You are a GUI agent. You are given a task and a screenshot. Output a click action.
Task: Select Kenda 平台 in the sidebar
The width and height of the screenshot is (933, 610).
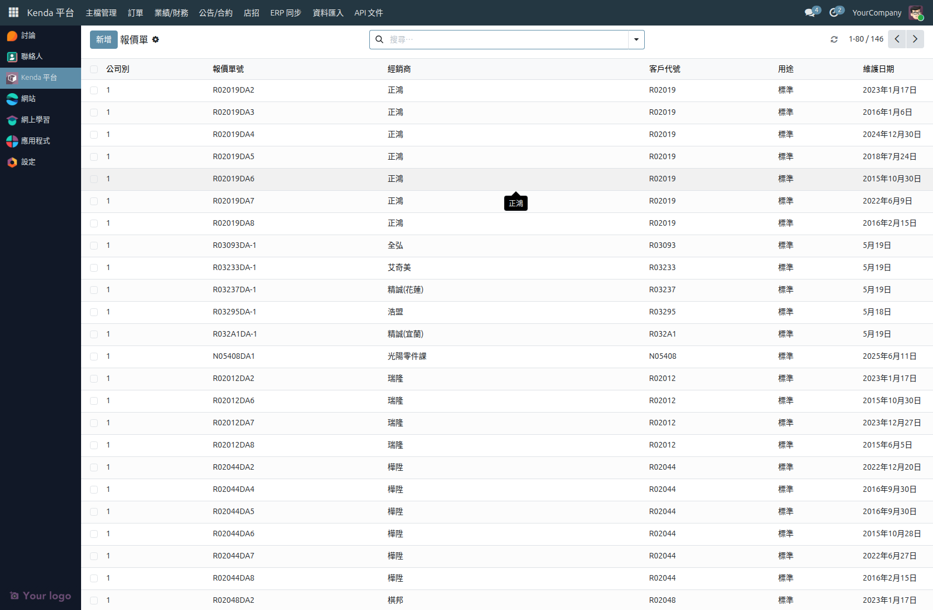[41, 78]
